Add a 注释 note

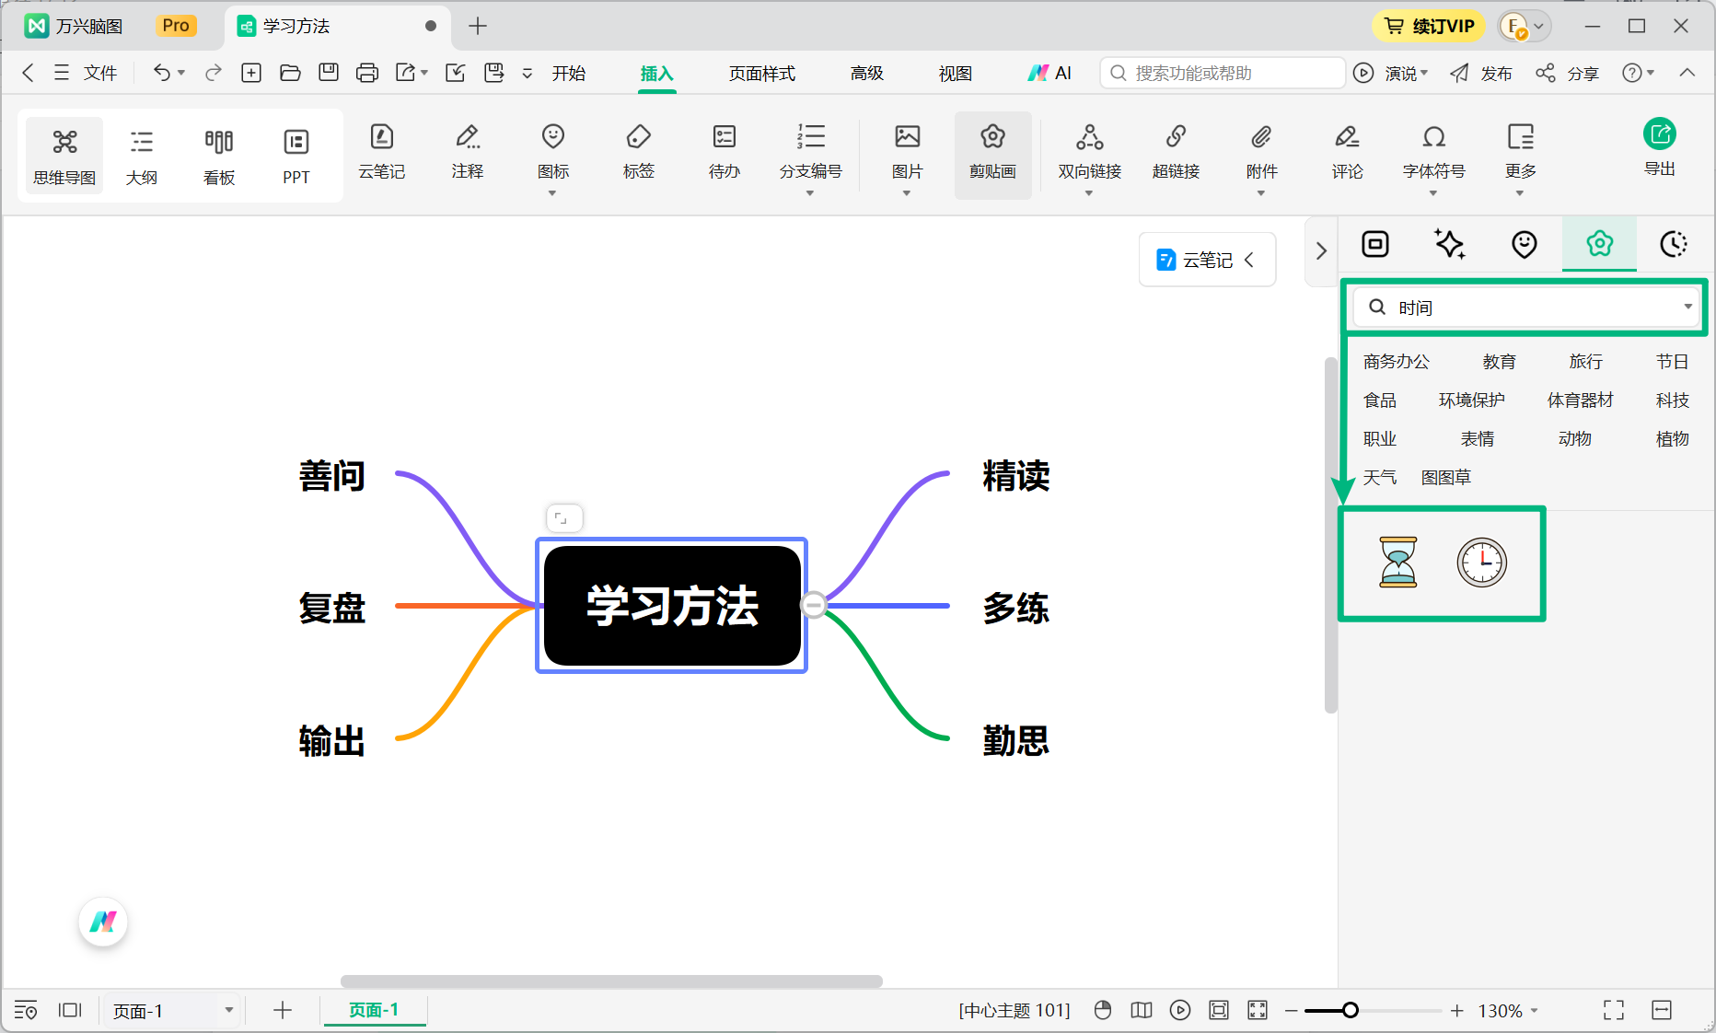[467, 152]
